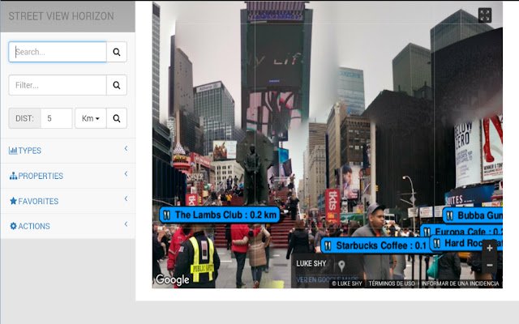This screenshot has width=519, height=324.
Task: Select The Lambs Club marker label
Action: coord(220,215)
